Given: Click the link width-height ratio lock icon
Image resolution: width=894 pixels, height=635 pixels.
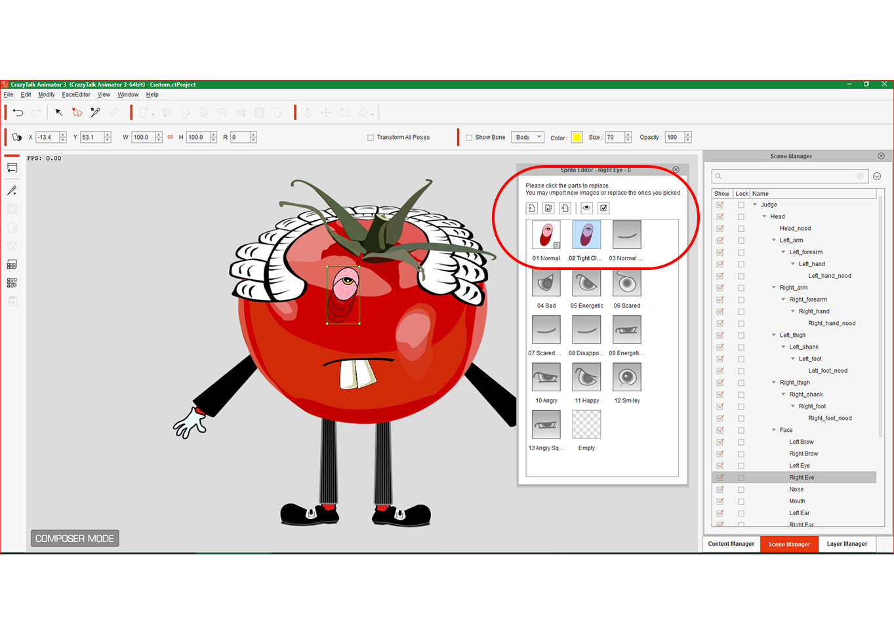Looking at the screenshot, I should coord(171,137).
